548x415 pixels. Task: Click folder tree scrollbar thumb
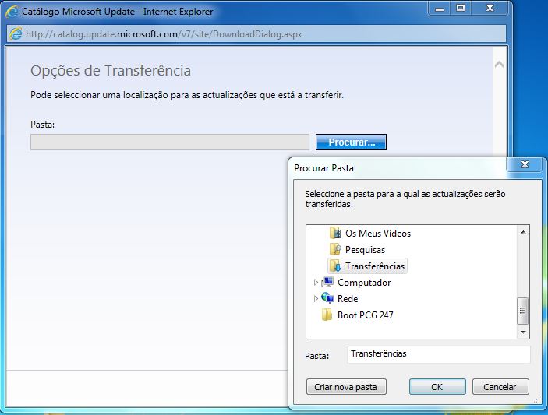pos(523,311)
